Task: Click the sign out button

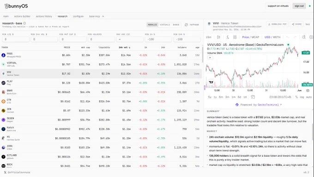Action: [299, 6]
